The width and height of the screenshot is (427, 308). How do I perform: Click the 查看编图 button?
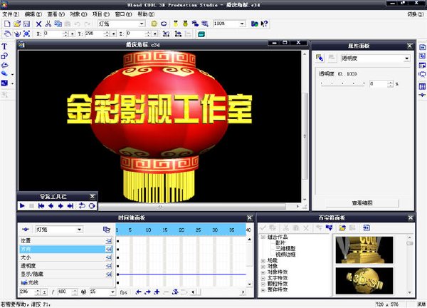(363, 202)
